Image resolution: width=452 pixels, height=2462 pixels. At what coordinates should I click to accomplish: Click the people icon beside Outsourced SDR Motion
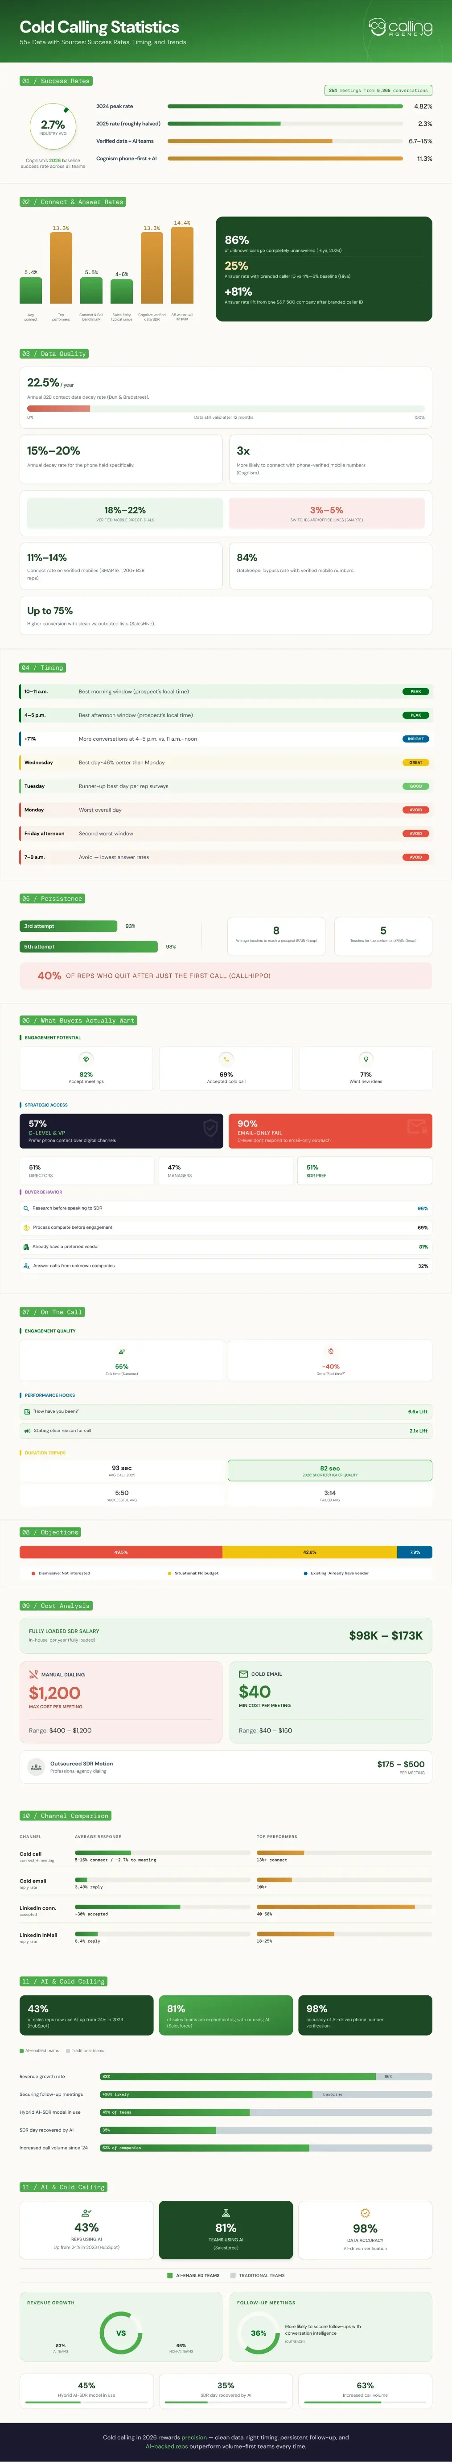click(x=36, y=1766)
